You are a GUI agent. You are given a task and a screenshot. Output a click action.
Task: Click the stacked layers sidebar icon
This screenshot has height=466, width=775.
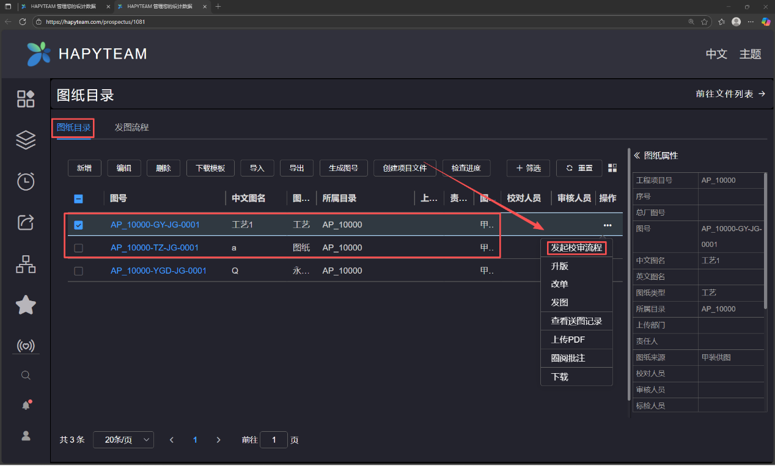tap(26, 140)
